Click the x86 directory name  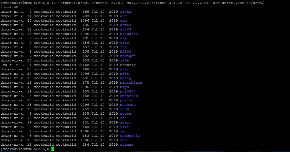(x=123, y=141)
